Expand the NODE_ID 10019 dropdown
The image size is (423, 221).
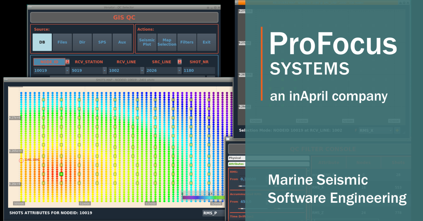click(x=67, y=70)
